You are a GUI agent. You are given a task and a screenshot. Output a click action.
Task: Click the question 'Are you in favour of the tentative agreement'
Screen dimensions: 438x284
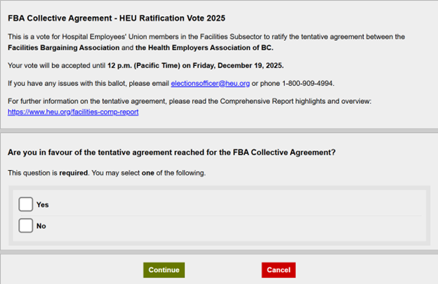coord(171,153)
